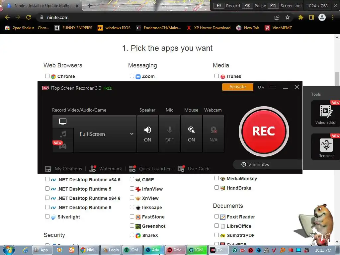Check the ShareX checkbox

132,235
